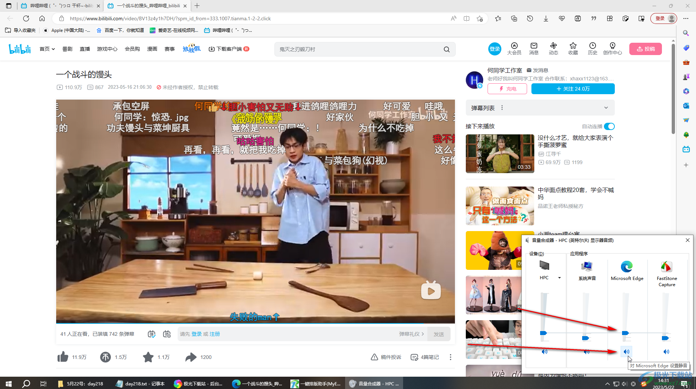The width and height of the screenshot is (696, 389).
Task: Click the blue 登录 circle button
Action: point(495,49)
